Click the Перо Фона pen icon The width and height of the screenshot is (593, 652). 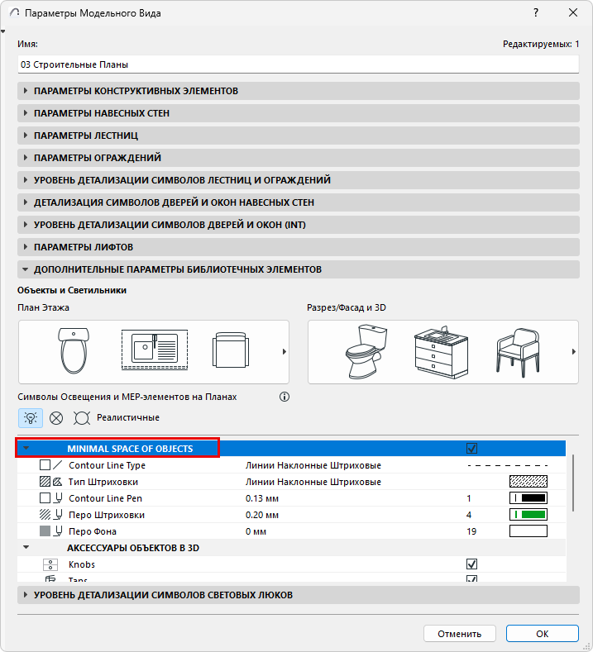tap(59, 531)
